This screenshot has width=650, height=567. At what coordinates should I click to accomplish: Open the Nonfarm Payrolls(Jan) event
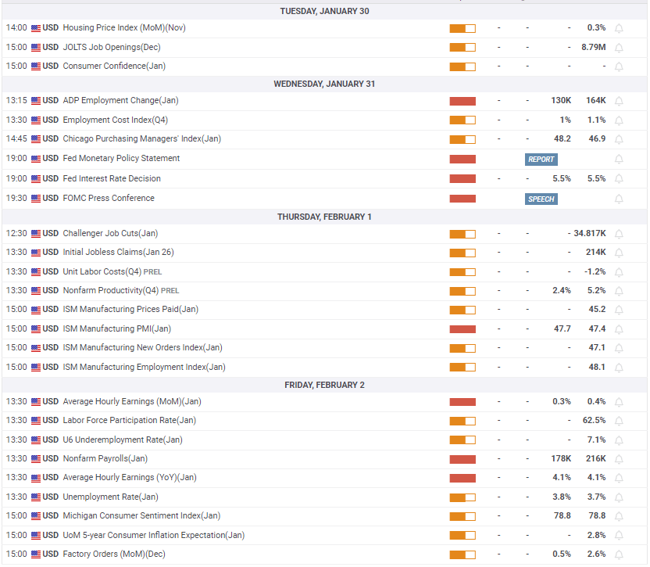(105, 458)
